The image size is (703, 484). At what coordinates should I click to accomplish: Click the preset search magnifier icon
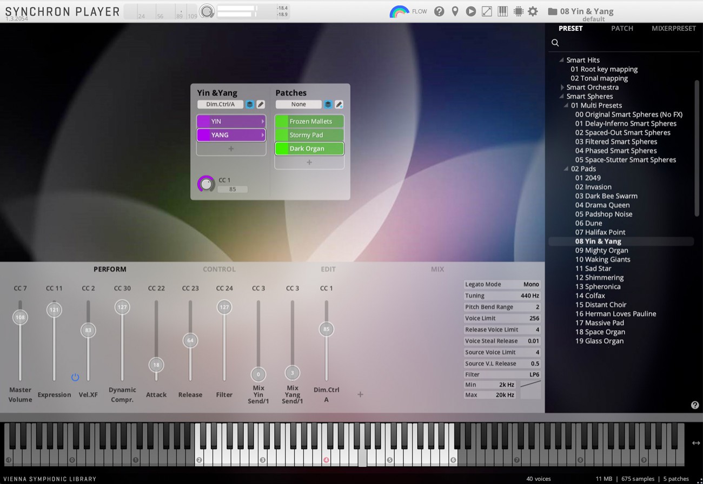(x=555, y=42)
